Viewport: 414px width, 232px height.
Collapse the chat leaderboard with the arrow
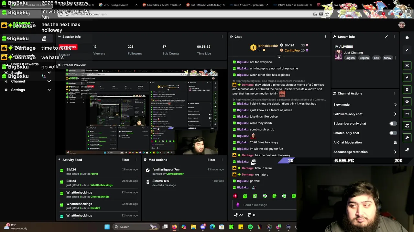coord(279,56)
